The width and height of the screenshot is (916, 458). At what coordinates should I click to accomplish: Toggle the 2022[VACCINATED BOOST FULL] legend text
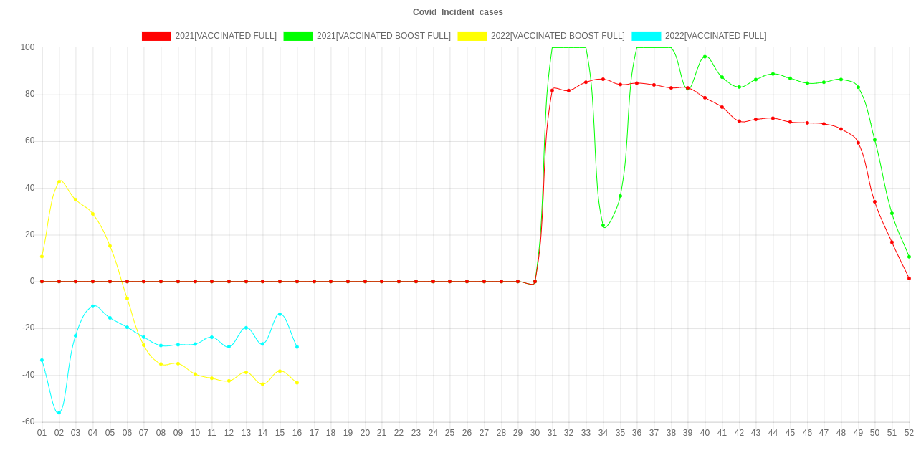coord(557,36)
